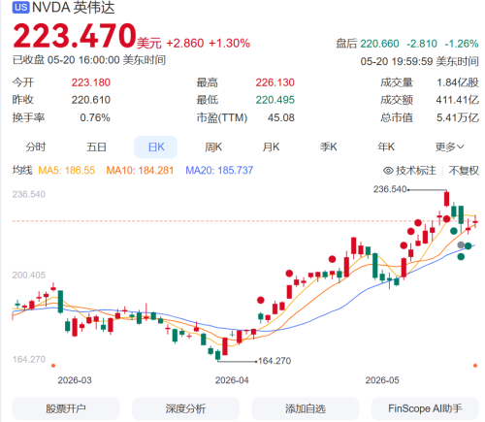Click the 成交量 value 1.84亿股
The image size is (485, 422).
tap(458, 82)
